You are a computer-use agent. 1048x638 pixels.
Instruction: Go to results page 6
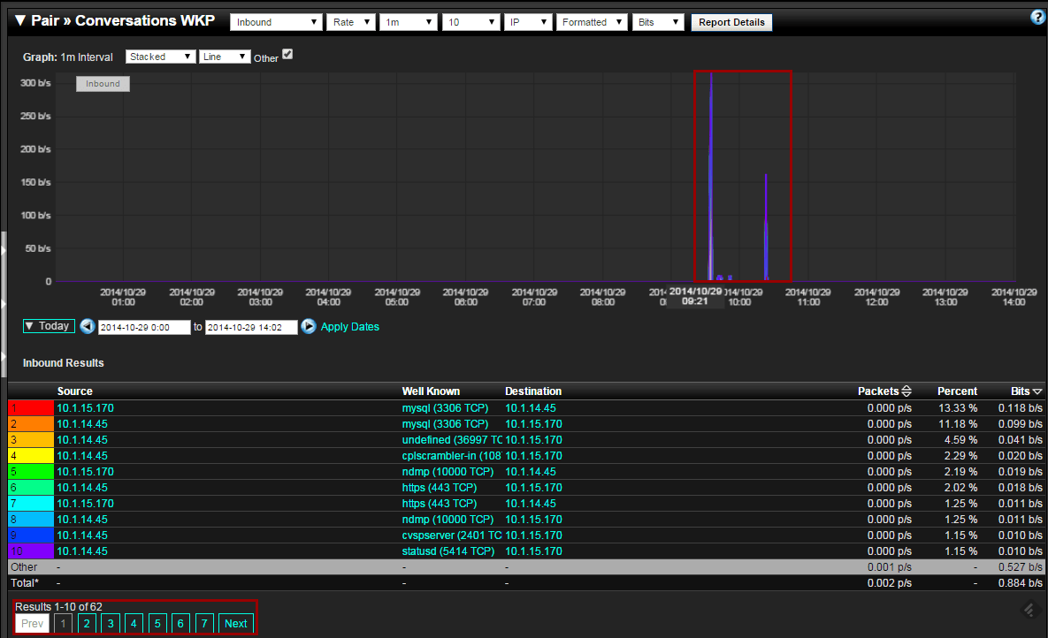point(180,623)
